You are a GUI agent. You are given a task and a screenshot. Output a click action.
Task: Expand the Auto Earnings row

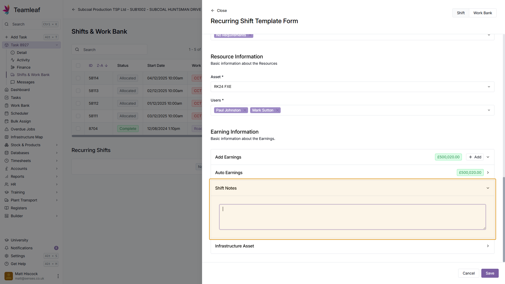pos(488,173)
